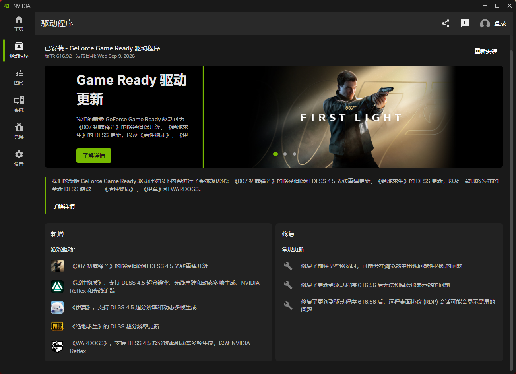Close the NVIDIA app window
Image resolution: width=516 pixels, height=374 pixels.
(x=510, y=6)
